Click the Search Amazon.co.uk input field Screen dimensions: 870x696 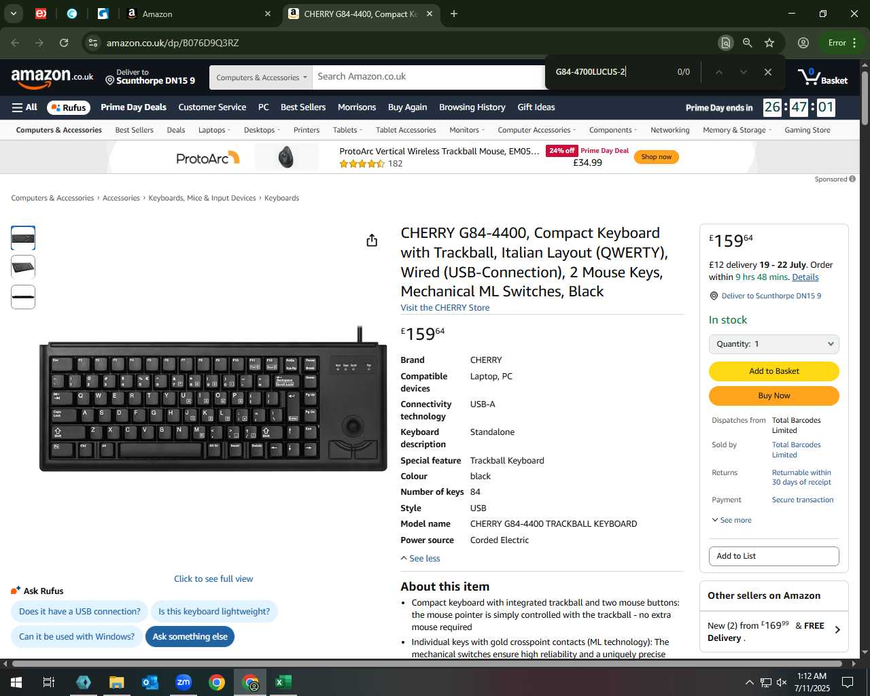tap(428, 77)
